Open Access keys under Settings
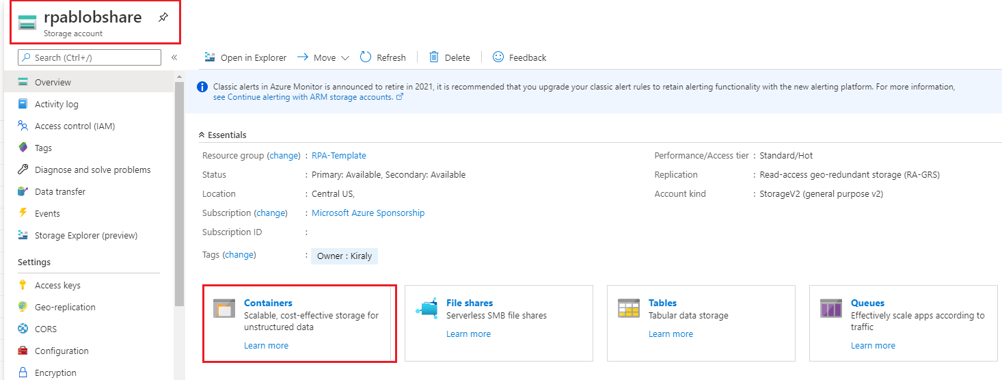This screenshot has width=1002, height=380. coord(57,285)
